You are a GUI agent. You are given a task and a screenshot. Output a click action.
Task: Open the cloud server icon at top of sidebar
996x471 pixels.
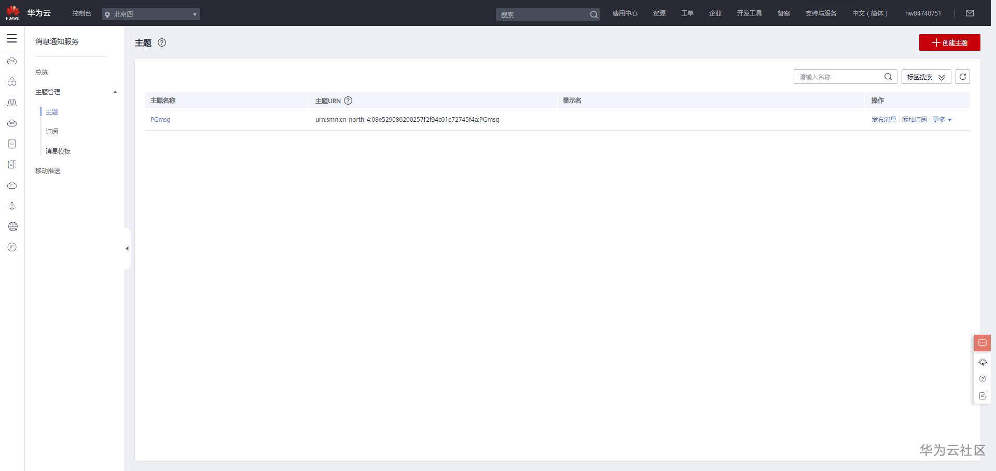[x=12, y=61]
